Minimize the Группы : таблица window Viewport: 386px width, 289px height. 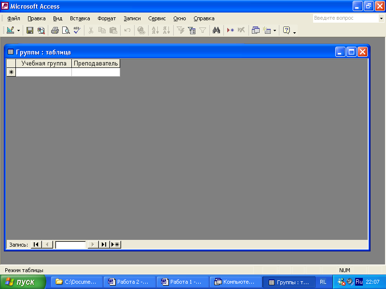point(340,52)
